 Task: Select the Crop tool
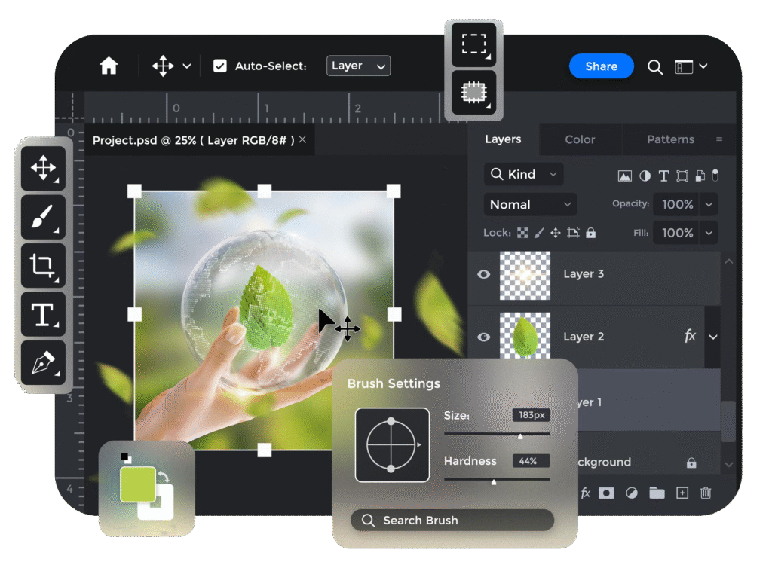43,265
